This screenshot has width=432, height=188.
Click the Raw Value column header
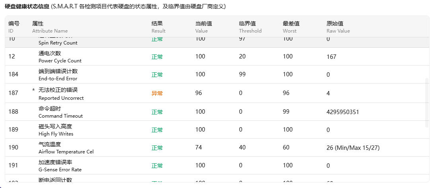point(338,27)
